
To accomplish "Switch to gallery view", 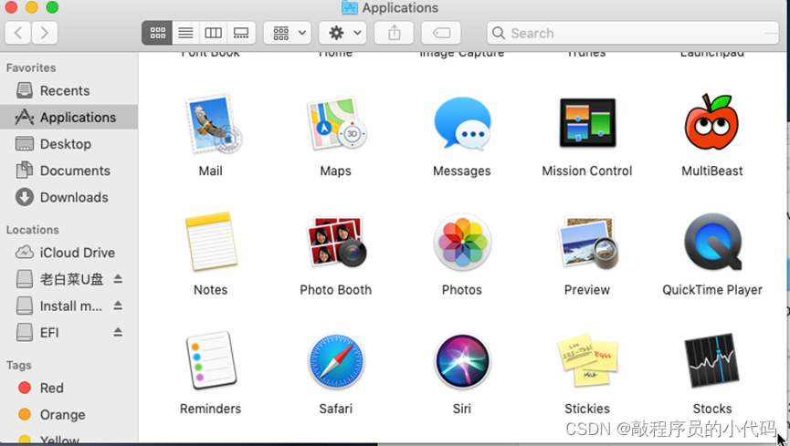I will click(x=241, y=33).
